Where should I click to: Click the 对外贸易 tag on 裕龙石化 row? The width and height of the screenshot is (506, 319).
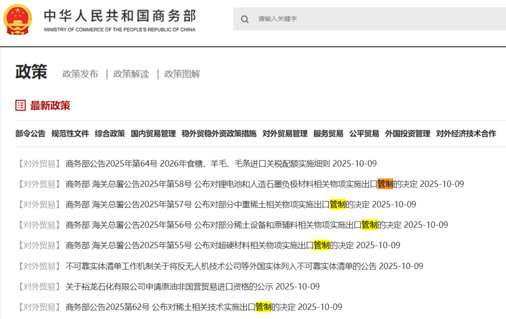[x=39, y=286]
